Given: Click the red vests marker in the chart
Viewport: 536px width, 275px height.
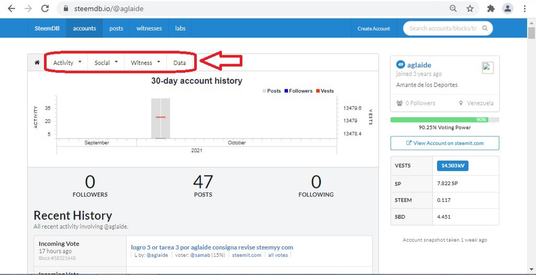Looking at the screenshot, I should [161, 117].
